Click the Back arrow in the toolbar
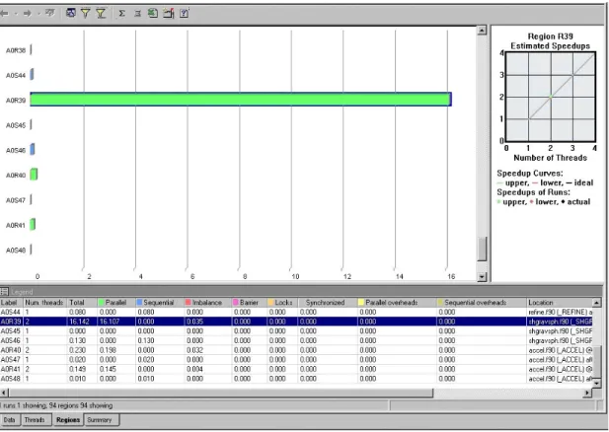This screenshot has height=432, width=609. [4, 14]
